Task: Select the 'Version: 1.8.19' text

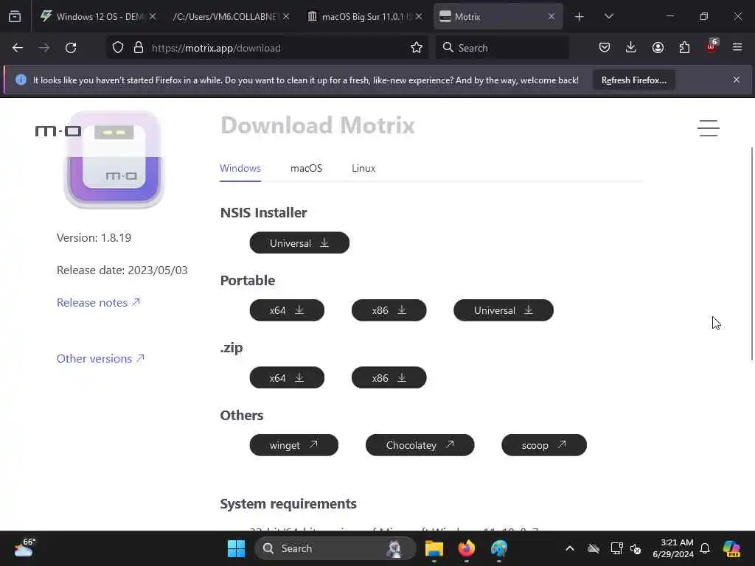Action: pos(94,238)
